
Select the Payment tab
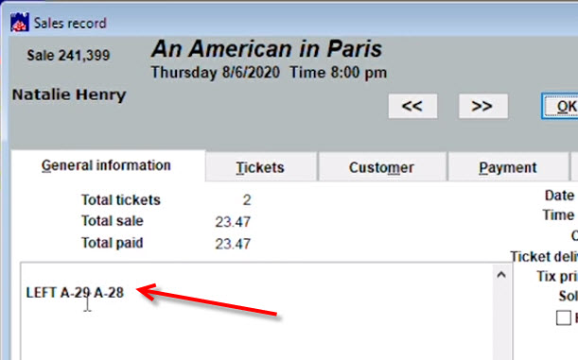pos(508,167)
